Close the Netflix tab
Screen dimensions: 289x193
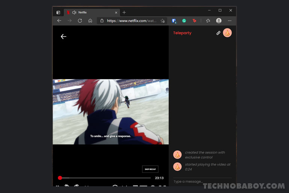[x=116, y=12]
